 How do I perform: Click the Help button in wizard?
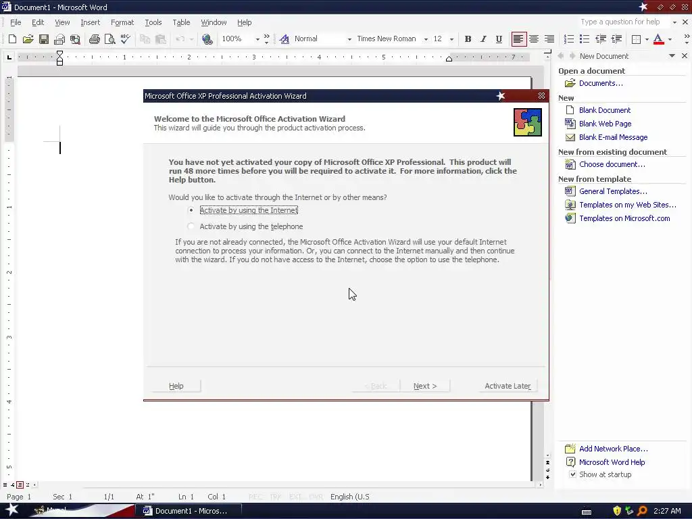click(x=176, y=386)
